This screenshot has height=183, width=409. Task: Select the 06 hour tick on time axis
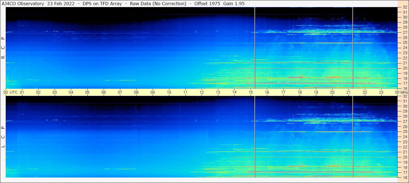point(104,92)
